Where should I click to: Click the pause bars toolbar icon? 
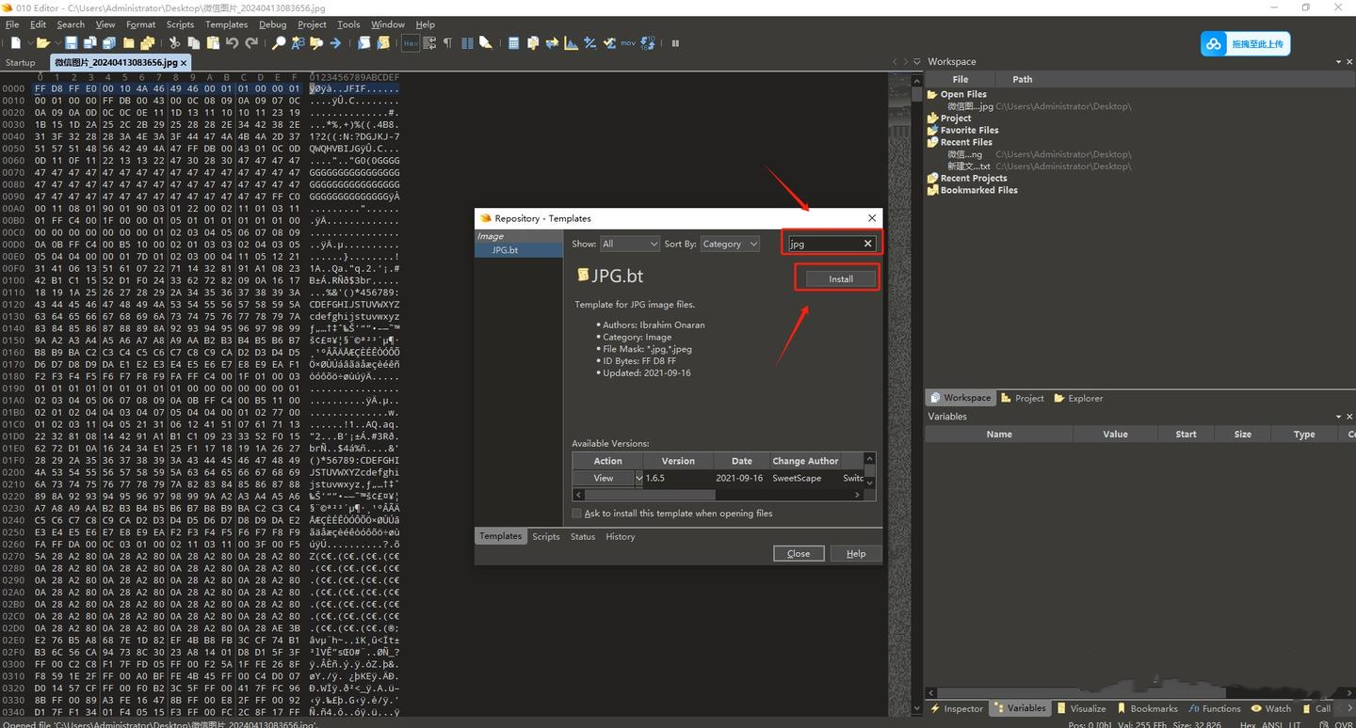(x=675, y=42)
